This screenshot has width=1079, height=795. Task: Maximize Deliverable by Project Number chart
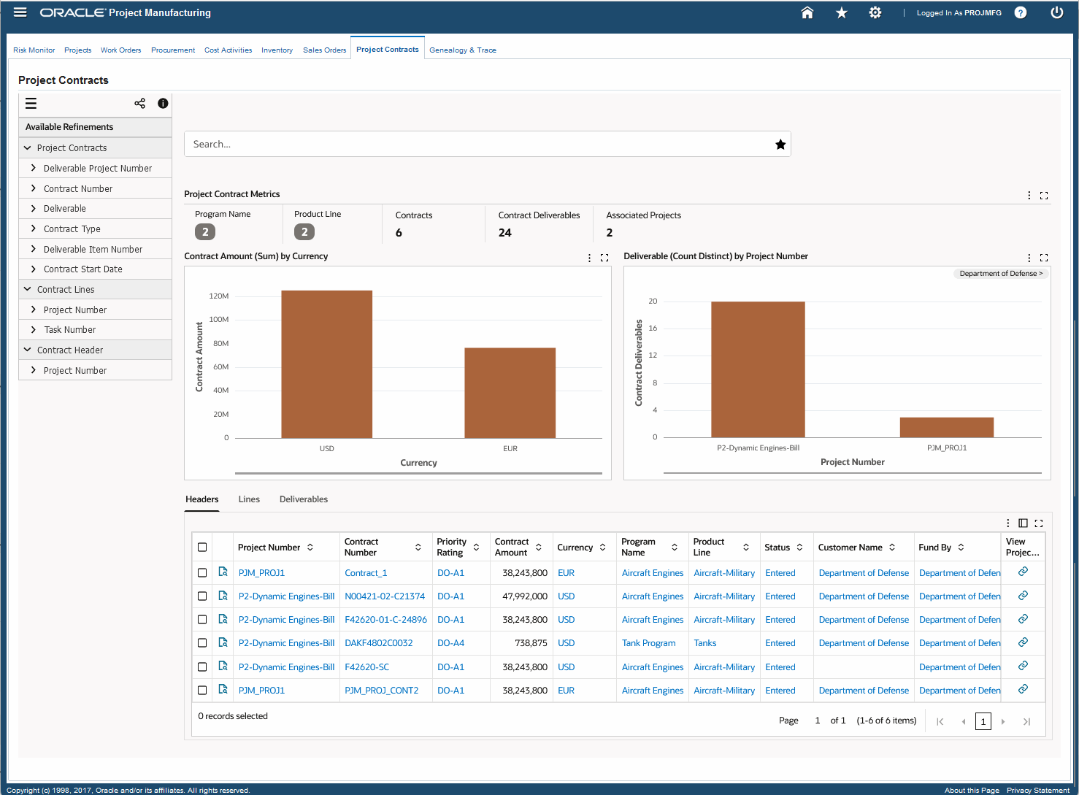click(1044, 258)
